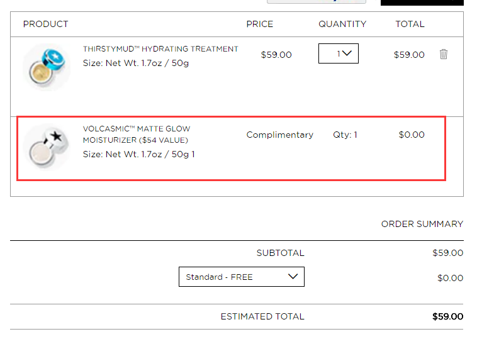Viewport: 477px width, 344px height.
Task: Click the Qty: 1 text for Volcasmic
Action: point(345,135)
